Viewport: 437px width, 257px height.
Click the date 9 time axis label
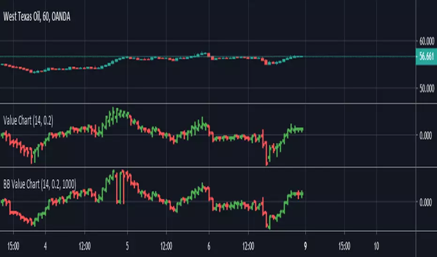click(305, 246)
